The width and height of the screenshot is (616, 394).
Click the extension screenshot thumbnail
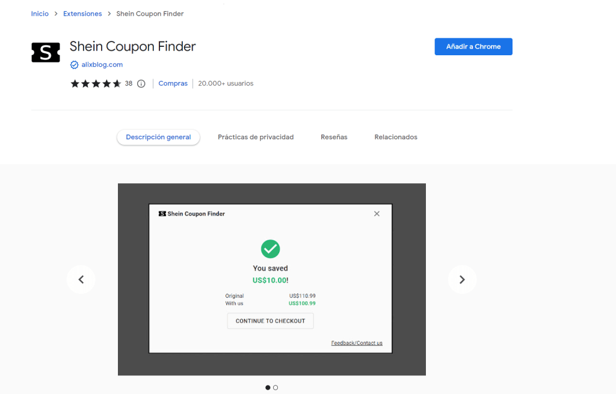[x=272, y=279]
